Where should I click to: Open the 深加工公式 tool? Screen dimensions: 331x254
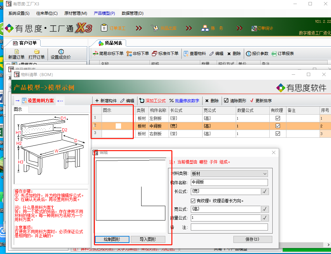(153, 101)
